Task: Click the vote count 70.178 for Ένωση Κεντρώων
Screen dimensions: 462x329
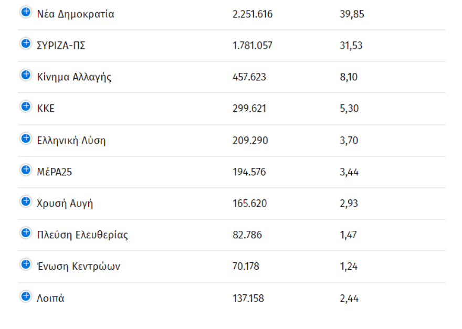Action: pyautogui.click(x=246, y=267)
